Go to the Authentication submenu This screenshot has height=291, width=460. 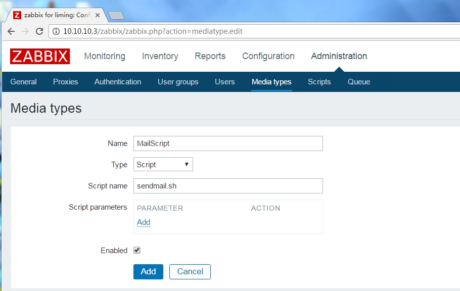point(118,82)
